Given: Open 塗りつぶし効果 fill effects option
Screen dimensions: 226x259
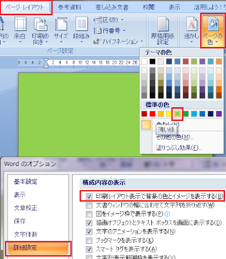Looking at the screenshot, I should [179, 148].
